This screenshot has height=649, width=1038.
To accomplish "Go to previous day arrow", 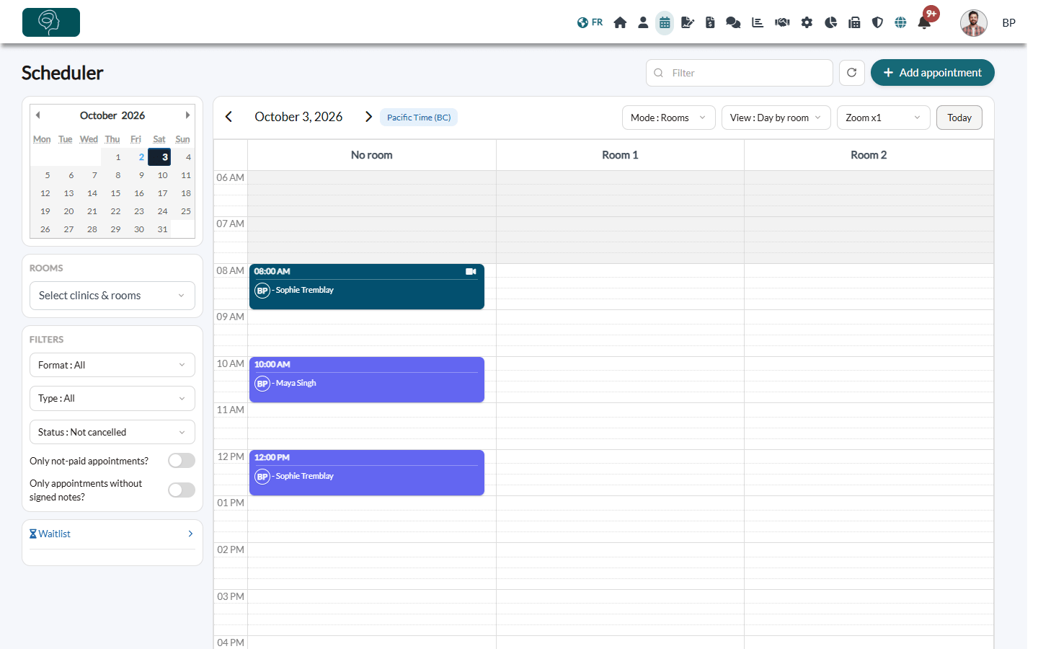I will 229,117.
